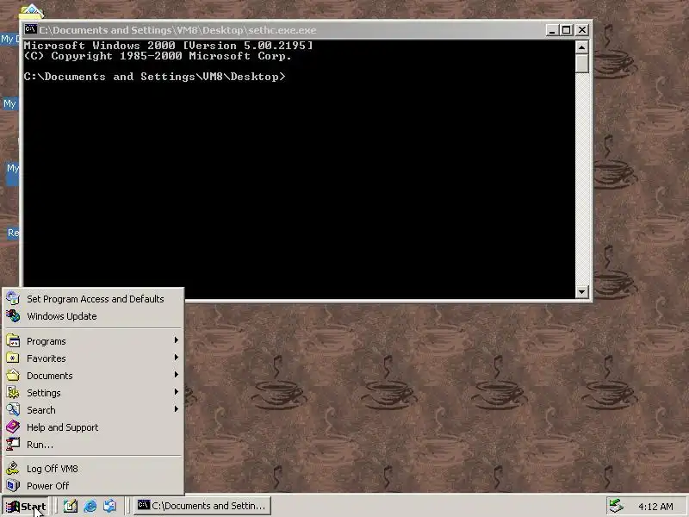Switch to the command prompt taskbar button
Screen dimensions: 689x517
pyautogui.click(x=202, y=506)
